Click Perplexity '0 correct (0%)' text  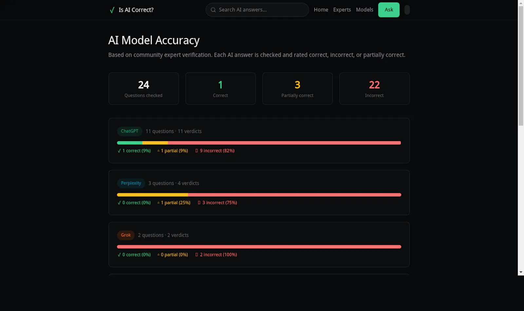[137, 203]
